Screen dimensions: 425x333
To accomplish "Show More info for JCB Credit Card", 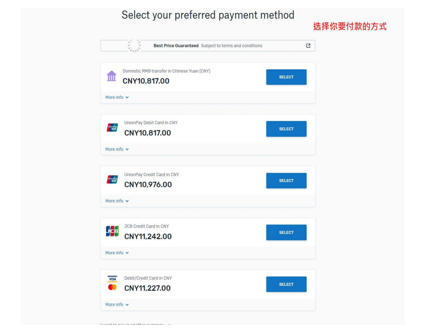I will tap(117, 253).
